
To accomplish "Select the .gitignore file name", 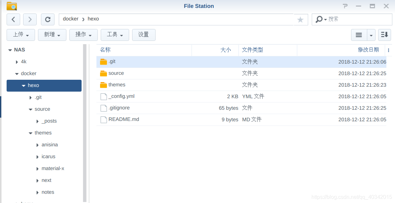I will tap(119, 108).
